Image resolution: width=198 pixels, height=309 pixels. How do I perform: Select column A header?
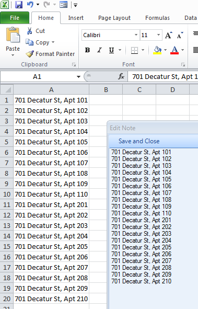coord(51,89)
